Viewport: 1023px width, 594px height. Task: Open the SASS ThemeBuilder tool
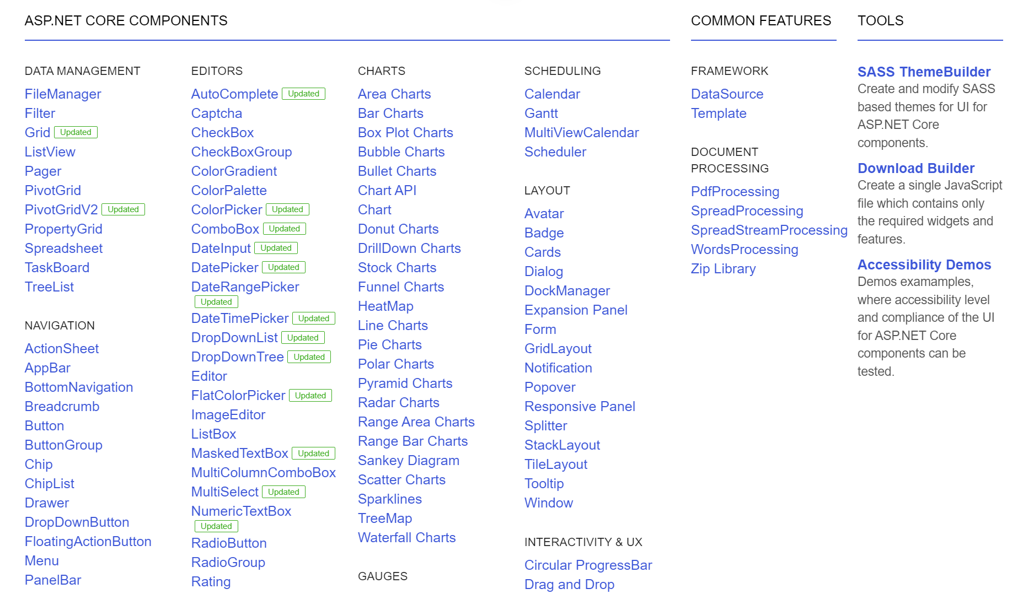(x=923, y=72)
